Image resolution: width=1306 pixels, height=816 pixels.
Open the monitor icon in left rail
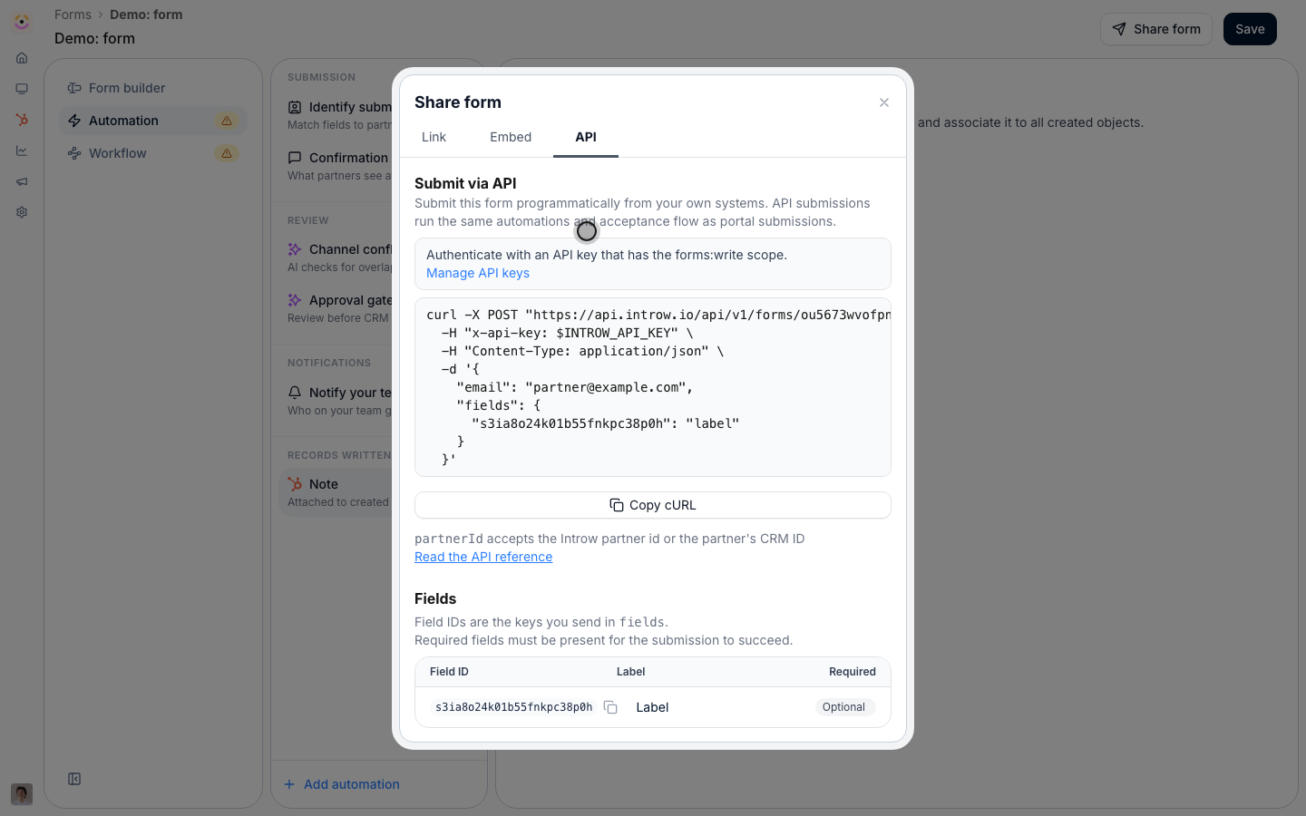22,89
